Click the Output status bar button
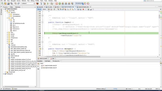162x91 pixels. 14,89
